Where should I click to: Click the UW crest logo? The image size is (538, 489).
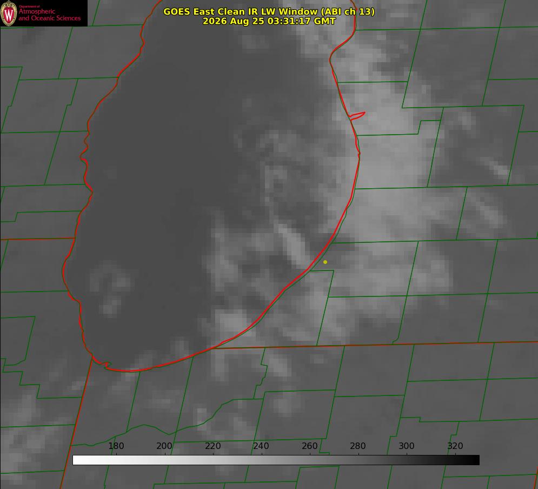tap(9, 14)
